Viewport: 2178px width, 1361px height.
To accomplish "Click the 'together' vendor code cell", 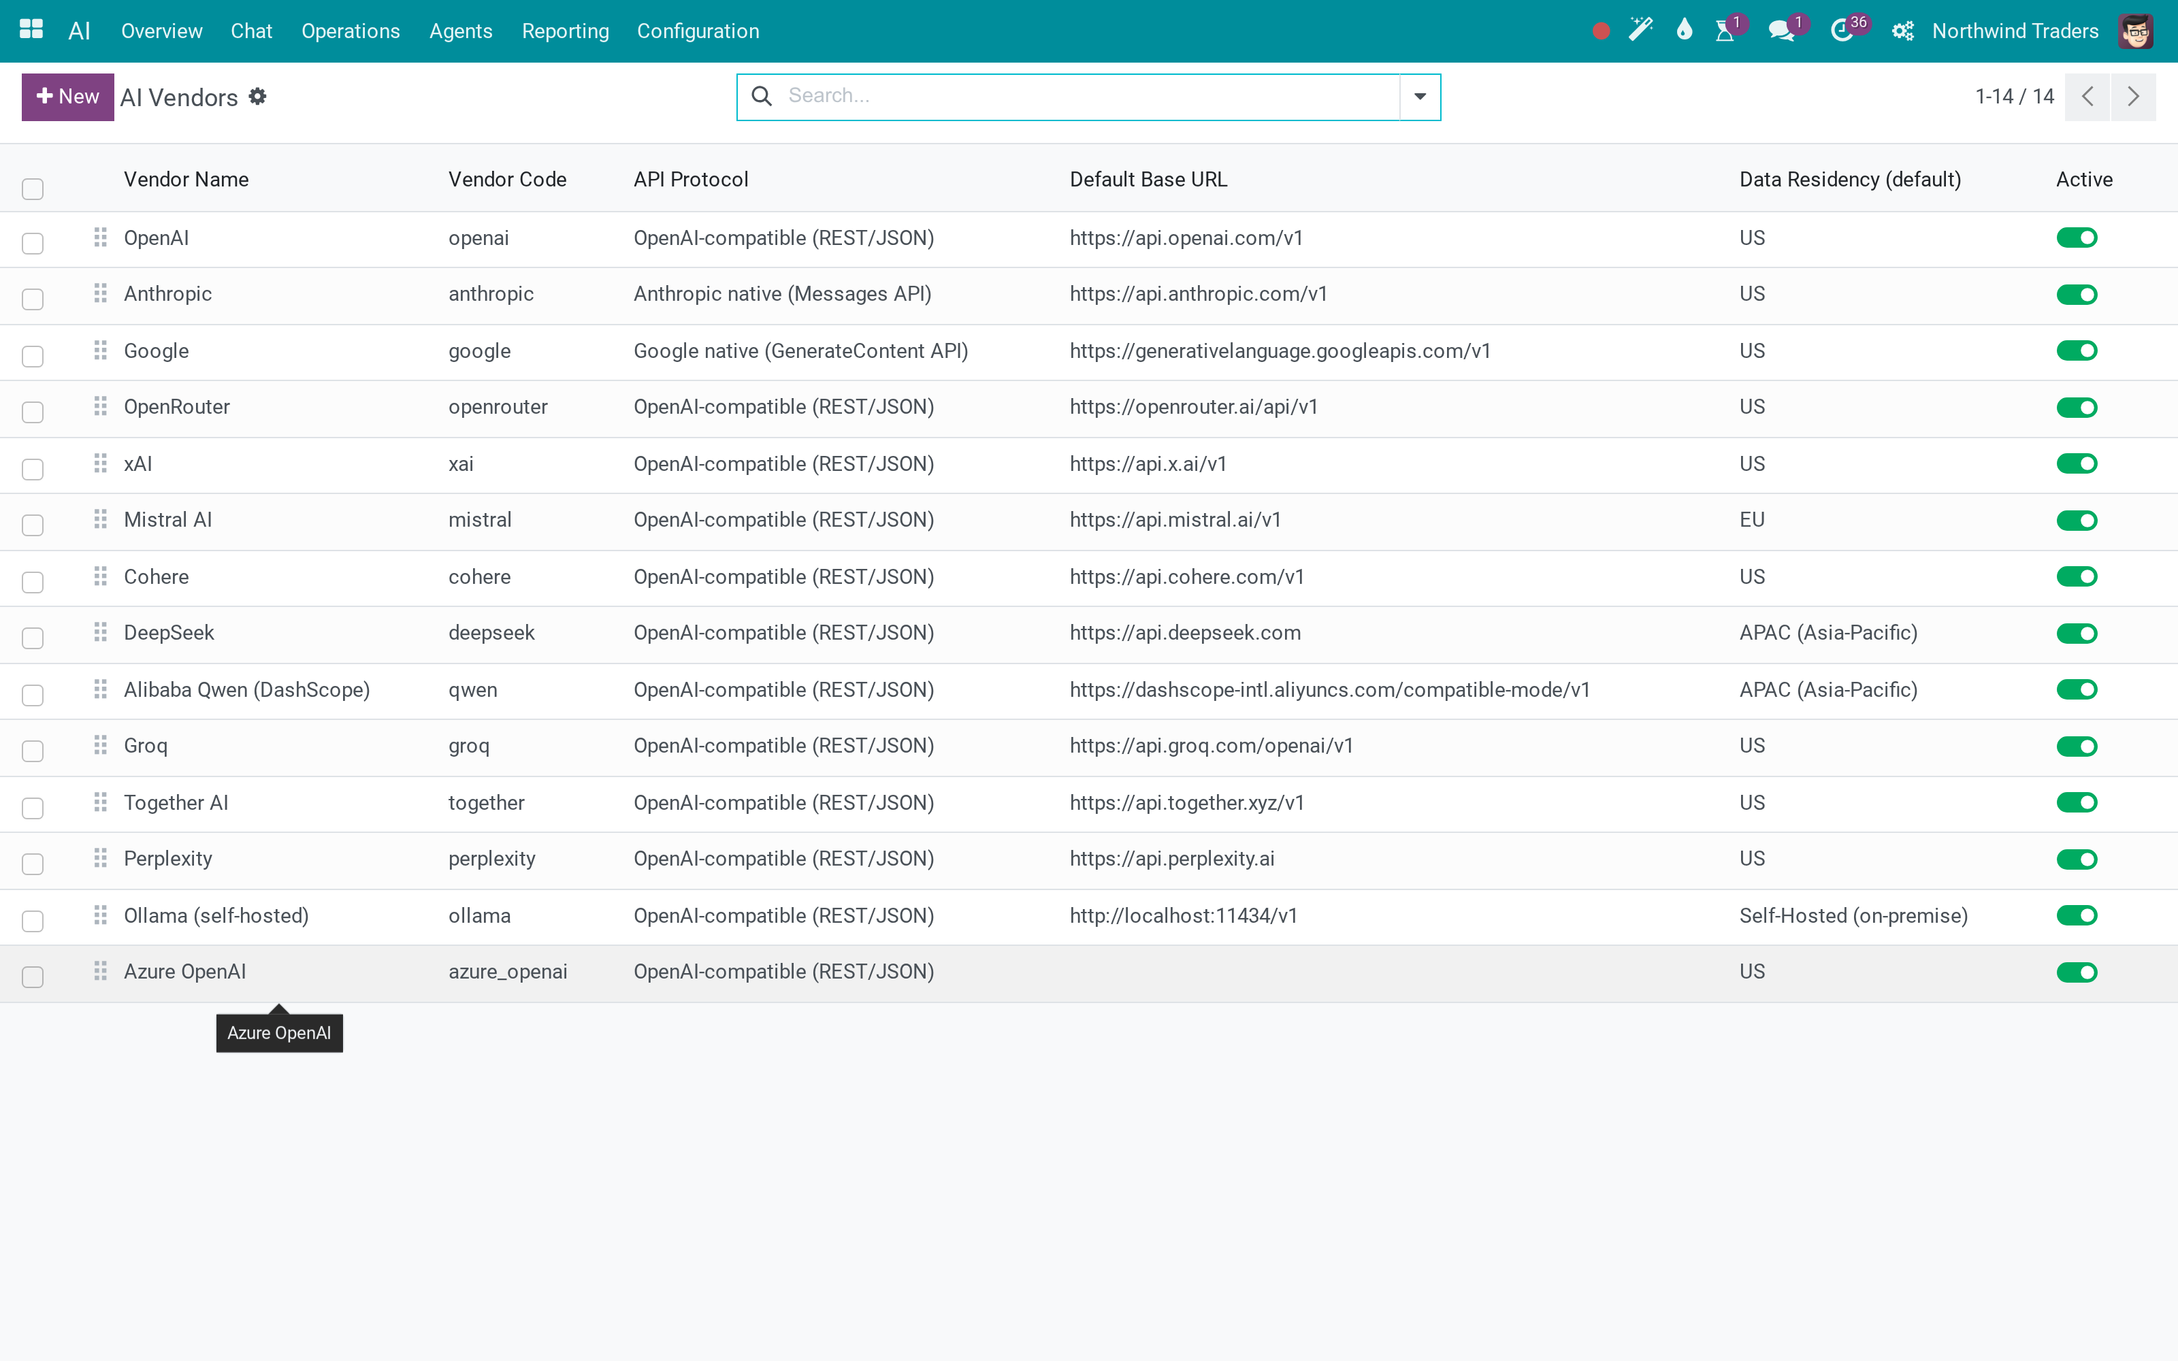I will (x=487, y=802).
